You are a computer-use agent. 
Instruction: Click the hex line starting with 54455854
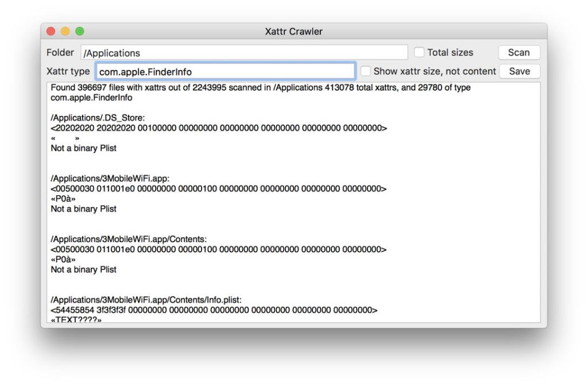[x=214, y=310]
